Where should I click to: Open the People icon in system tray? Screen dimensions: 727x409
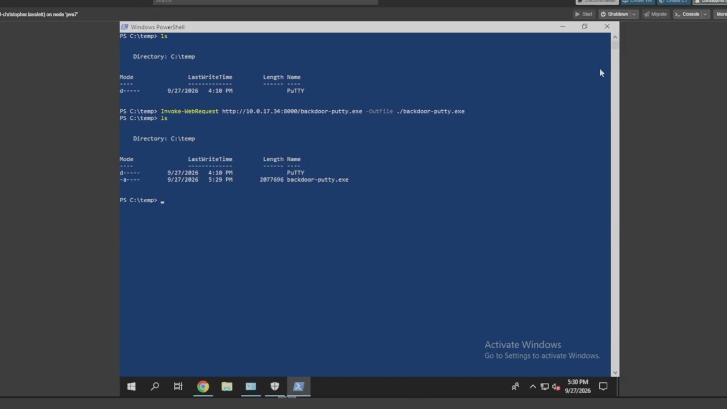(x=515, y=387)
